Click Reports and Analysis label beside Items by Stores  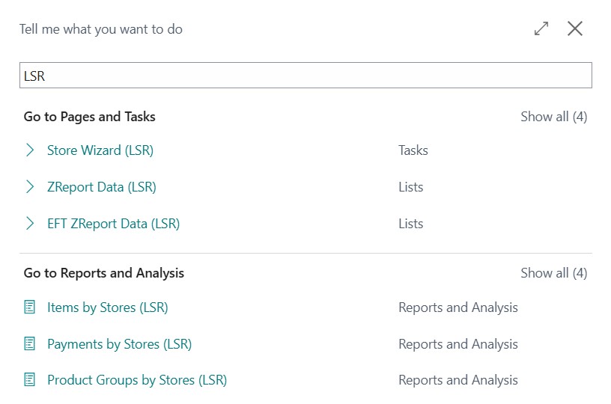(458, 307)
